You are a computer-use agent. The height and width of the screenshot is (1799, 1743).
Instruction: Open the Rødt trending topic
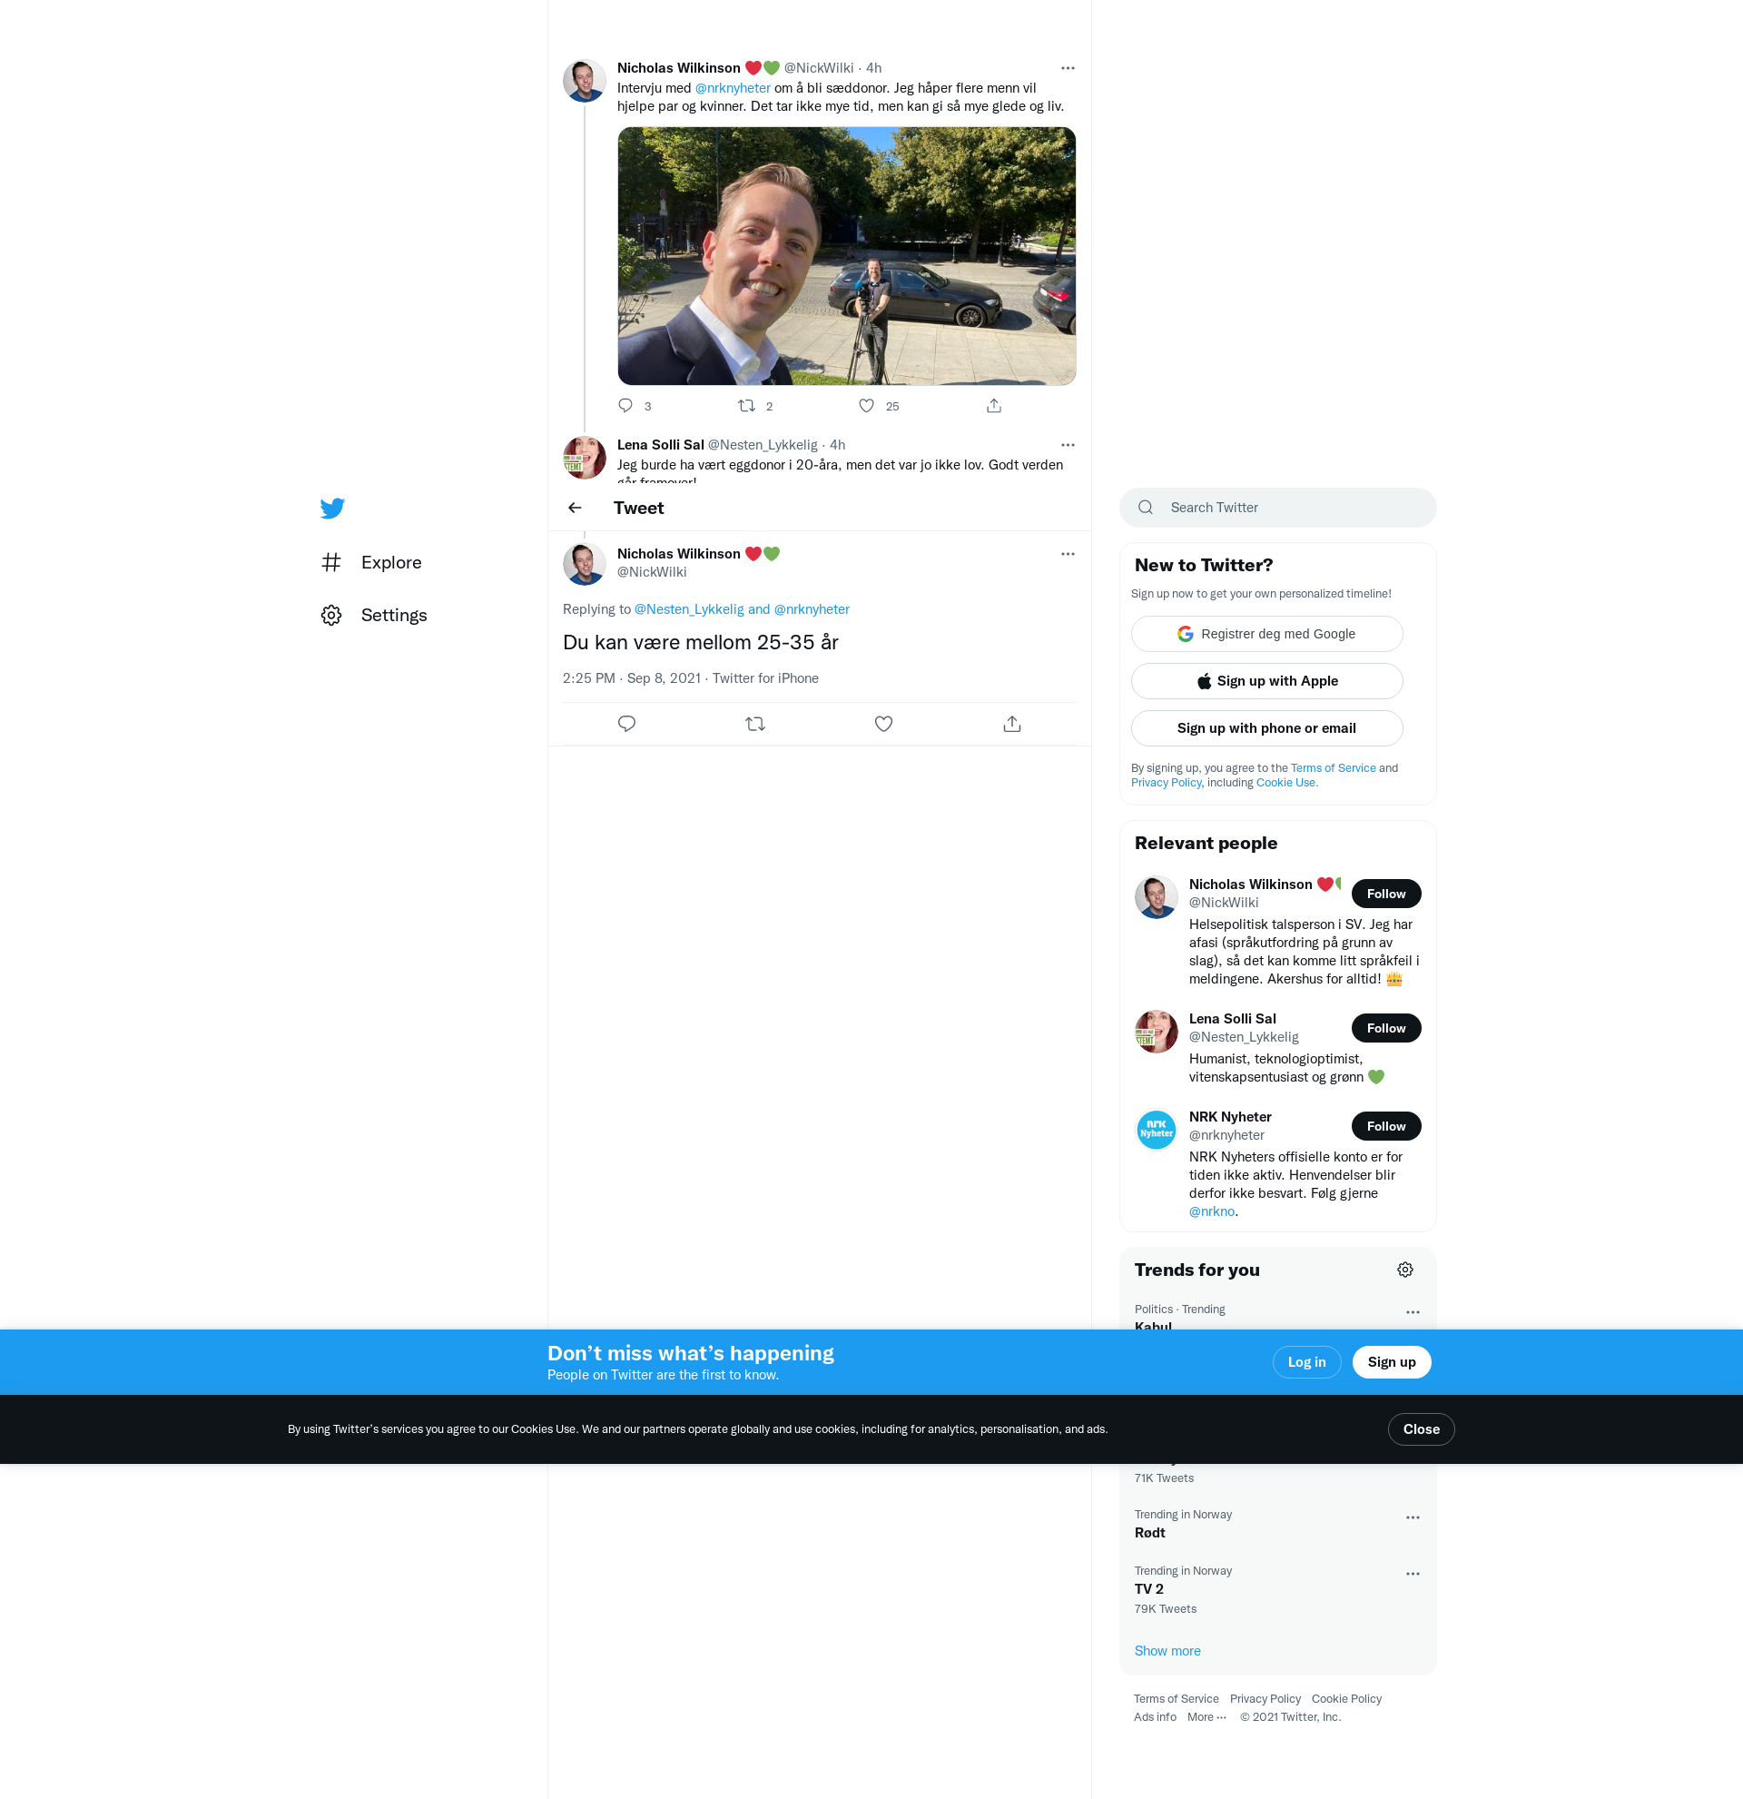tap(1277, 1524)
